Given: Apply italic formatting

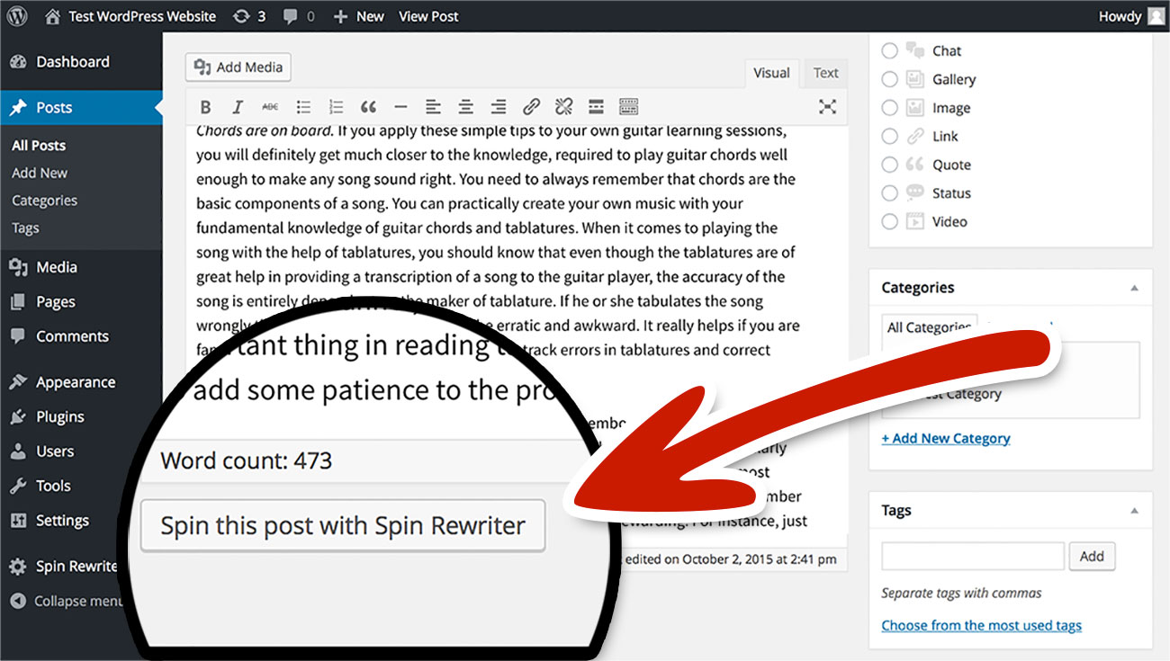Looking at the screenshot, I should click(238, 106).
